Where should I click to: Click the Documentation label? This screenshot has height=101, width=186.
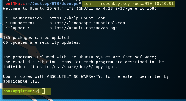[27, 18]
